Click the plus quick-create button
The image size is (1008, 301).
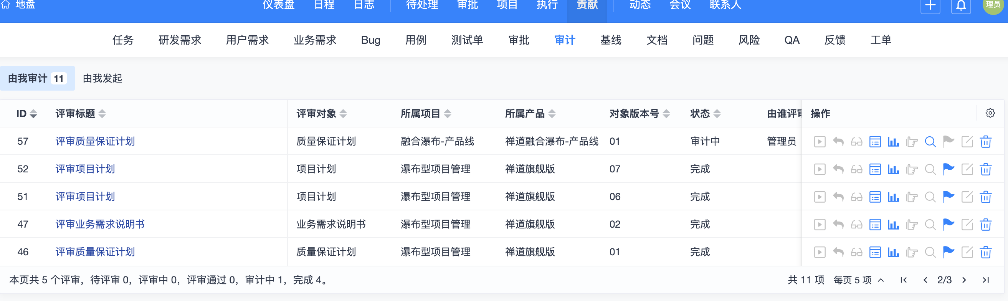[x=930, y=5]
